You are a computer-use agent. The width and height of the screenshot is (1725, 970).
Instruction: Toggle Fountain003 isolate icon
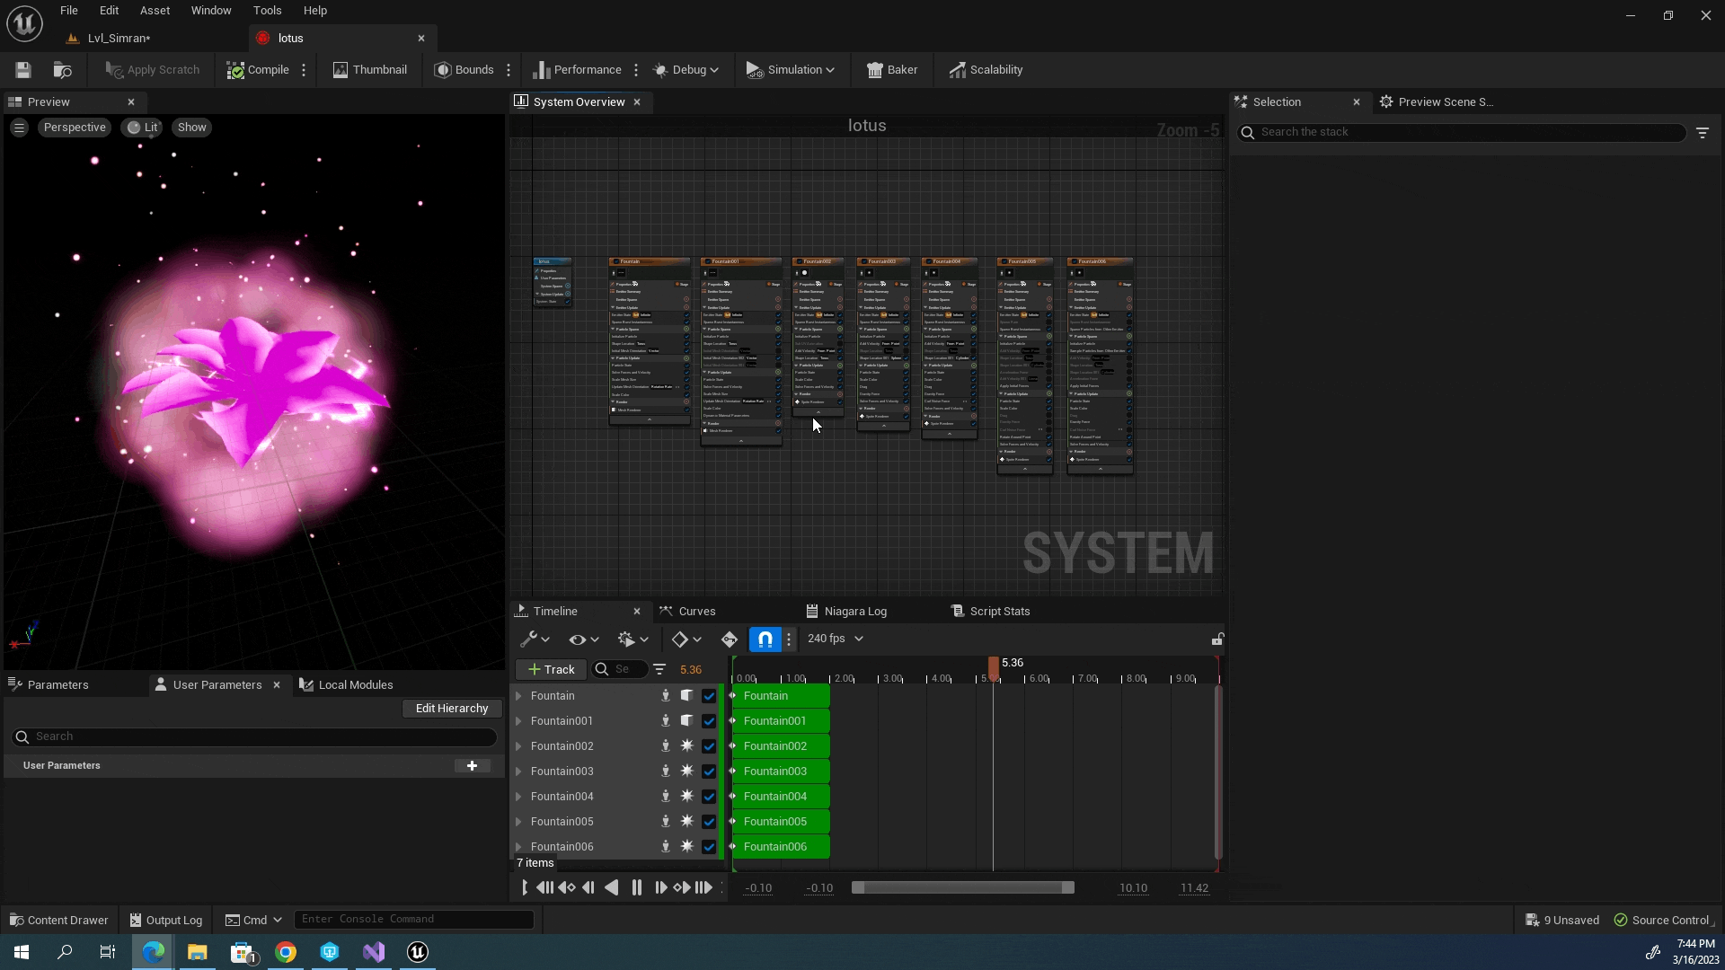[x=666, y=772]
